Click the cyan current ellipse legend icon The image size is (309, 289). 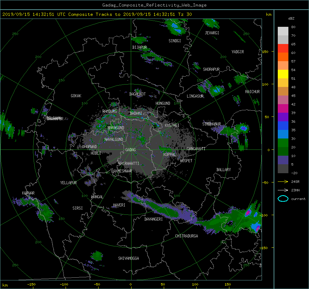tap(283, 199)
